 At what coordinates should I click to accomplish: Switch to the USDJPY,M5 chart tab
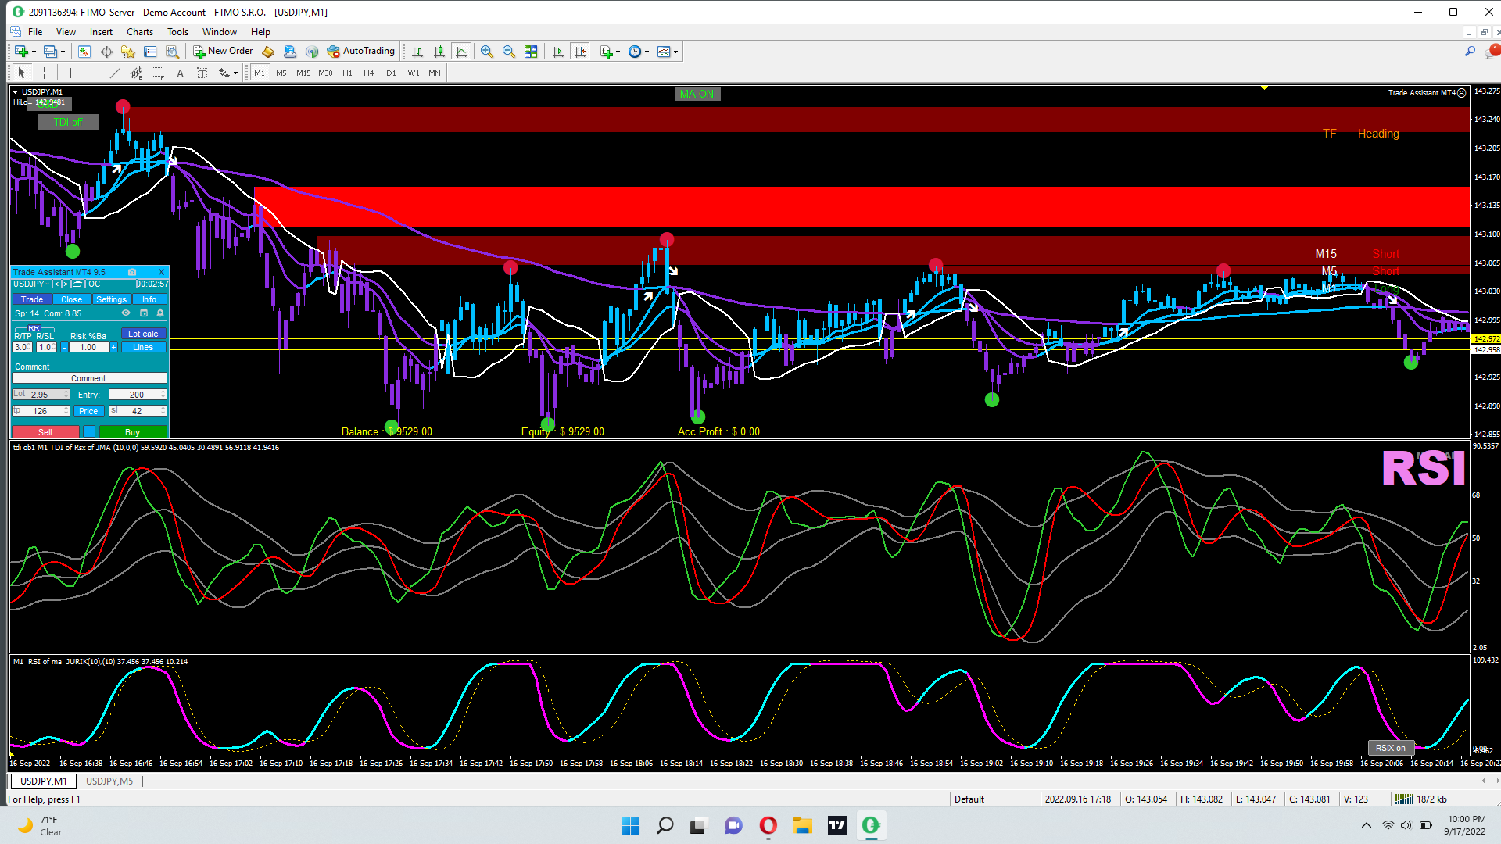[x=109, y=781]
